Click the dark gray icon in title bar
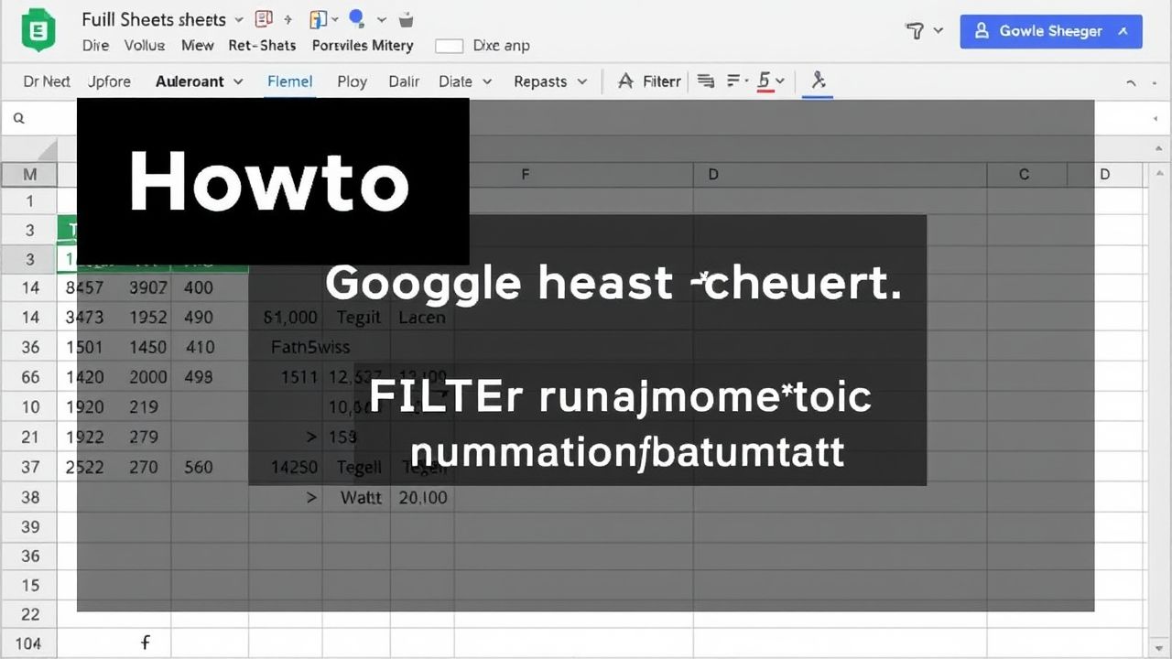The width and height of the screenshot is (1172, 659). point(407,19)
